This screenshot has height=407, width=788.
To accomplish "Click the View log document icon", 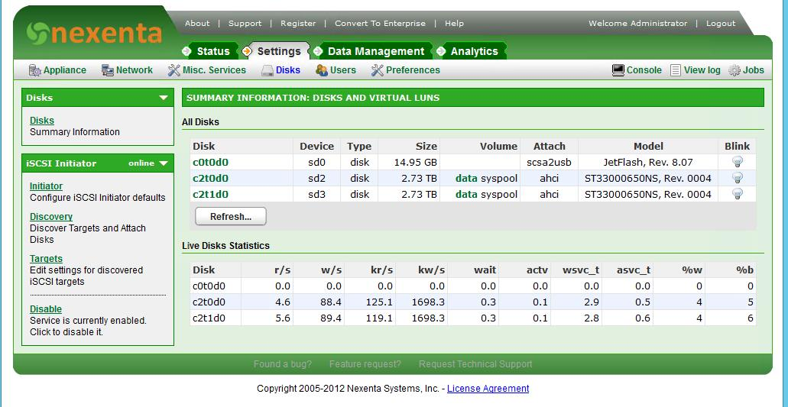I will pos(676,70).
